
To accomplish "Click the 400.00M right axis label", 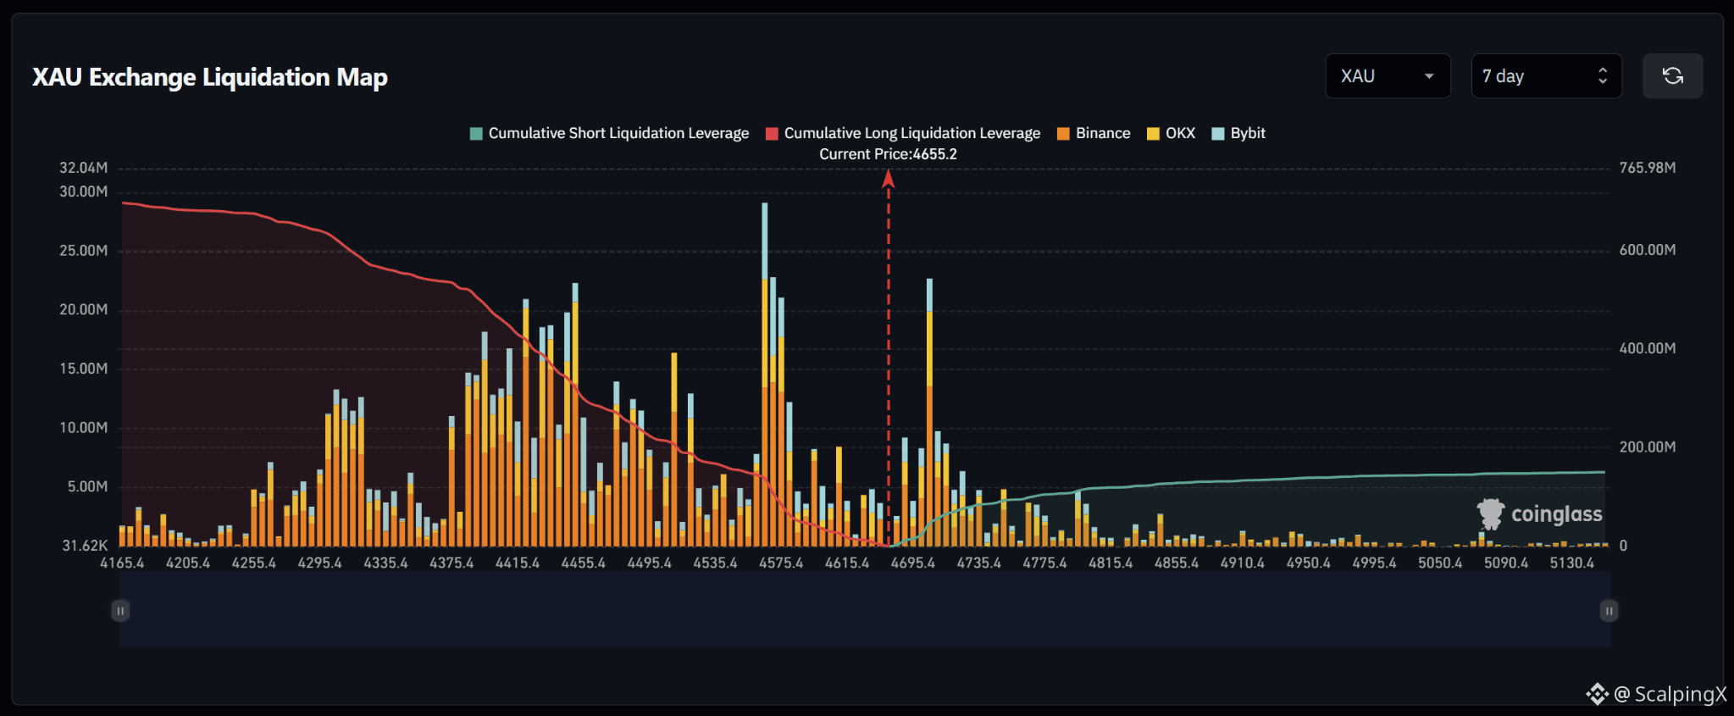I will [x=1648, y=348].
